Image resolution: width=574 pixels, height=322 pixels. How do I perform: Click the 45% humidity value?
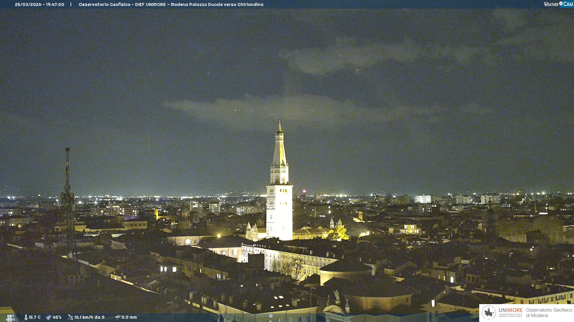(57, 317)
